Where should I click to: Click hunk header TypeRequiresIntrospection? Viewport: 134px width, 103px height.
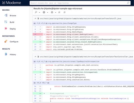[83, 61]
